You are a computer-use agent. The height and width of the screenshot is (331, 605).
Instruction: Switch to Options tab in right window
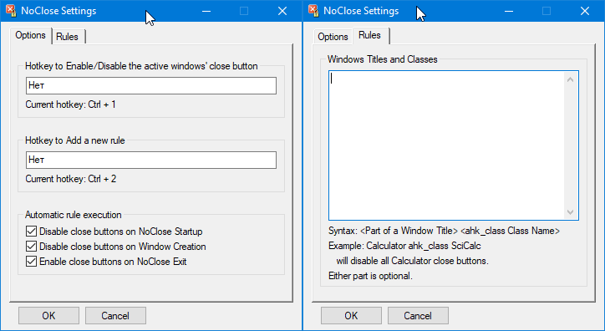(333, 37)
